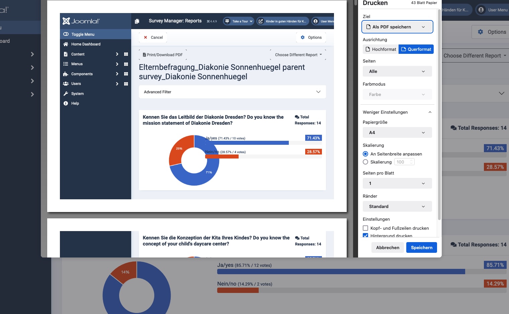Enable Kopf- und Fußzeilen drucken checkbox
509x314 pixels.
point(365,228)
